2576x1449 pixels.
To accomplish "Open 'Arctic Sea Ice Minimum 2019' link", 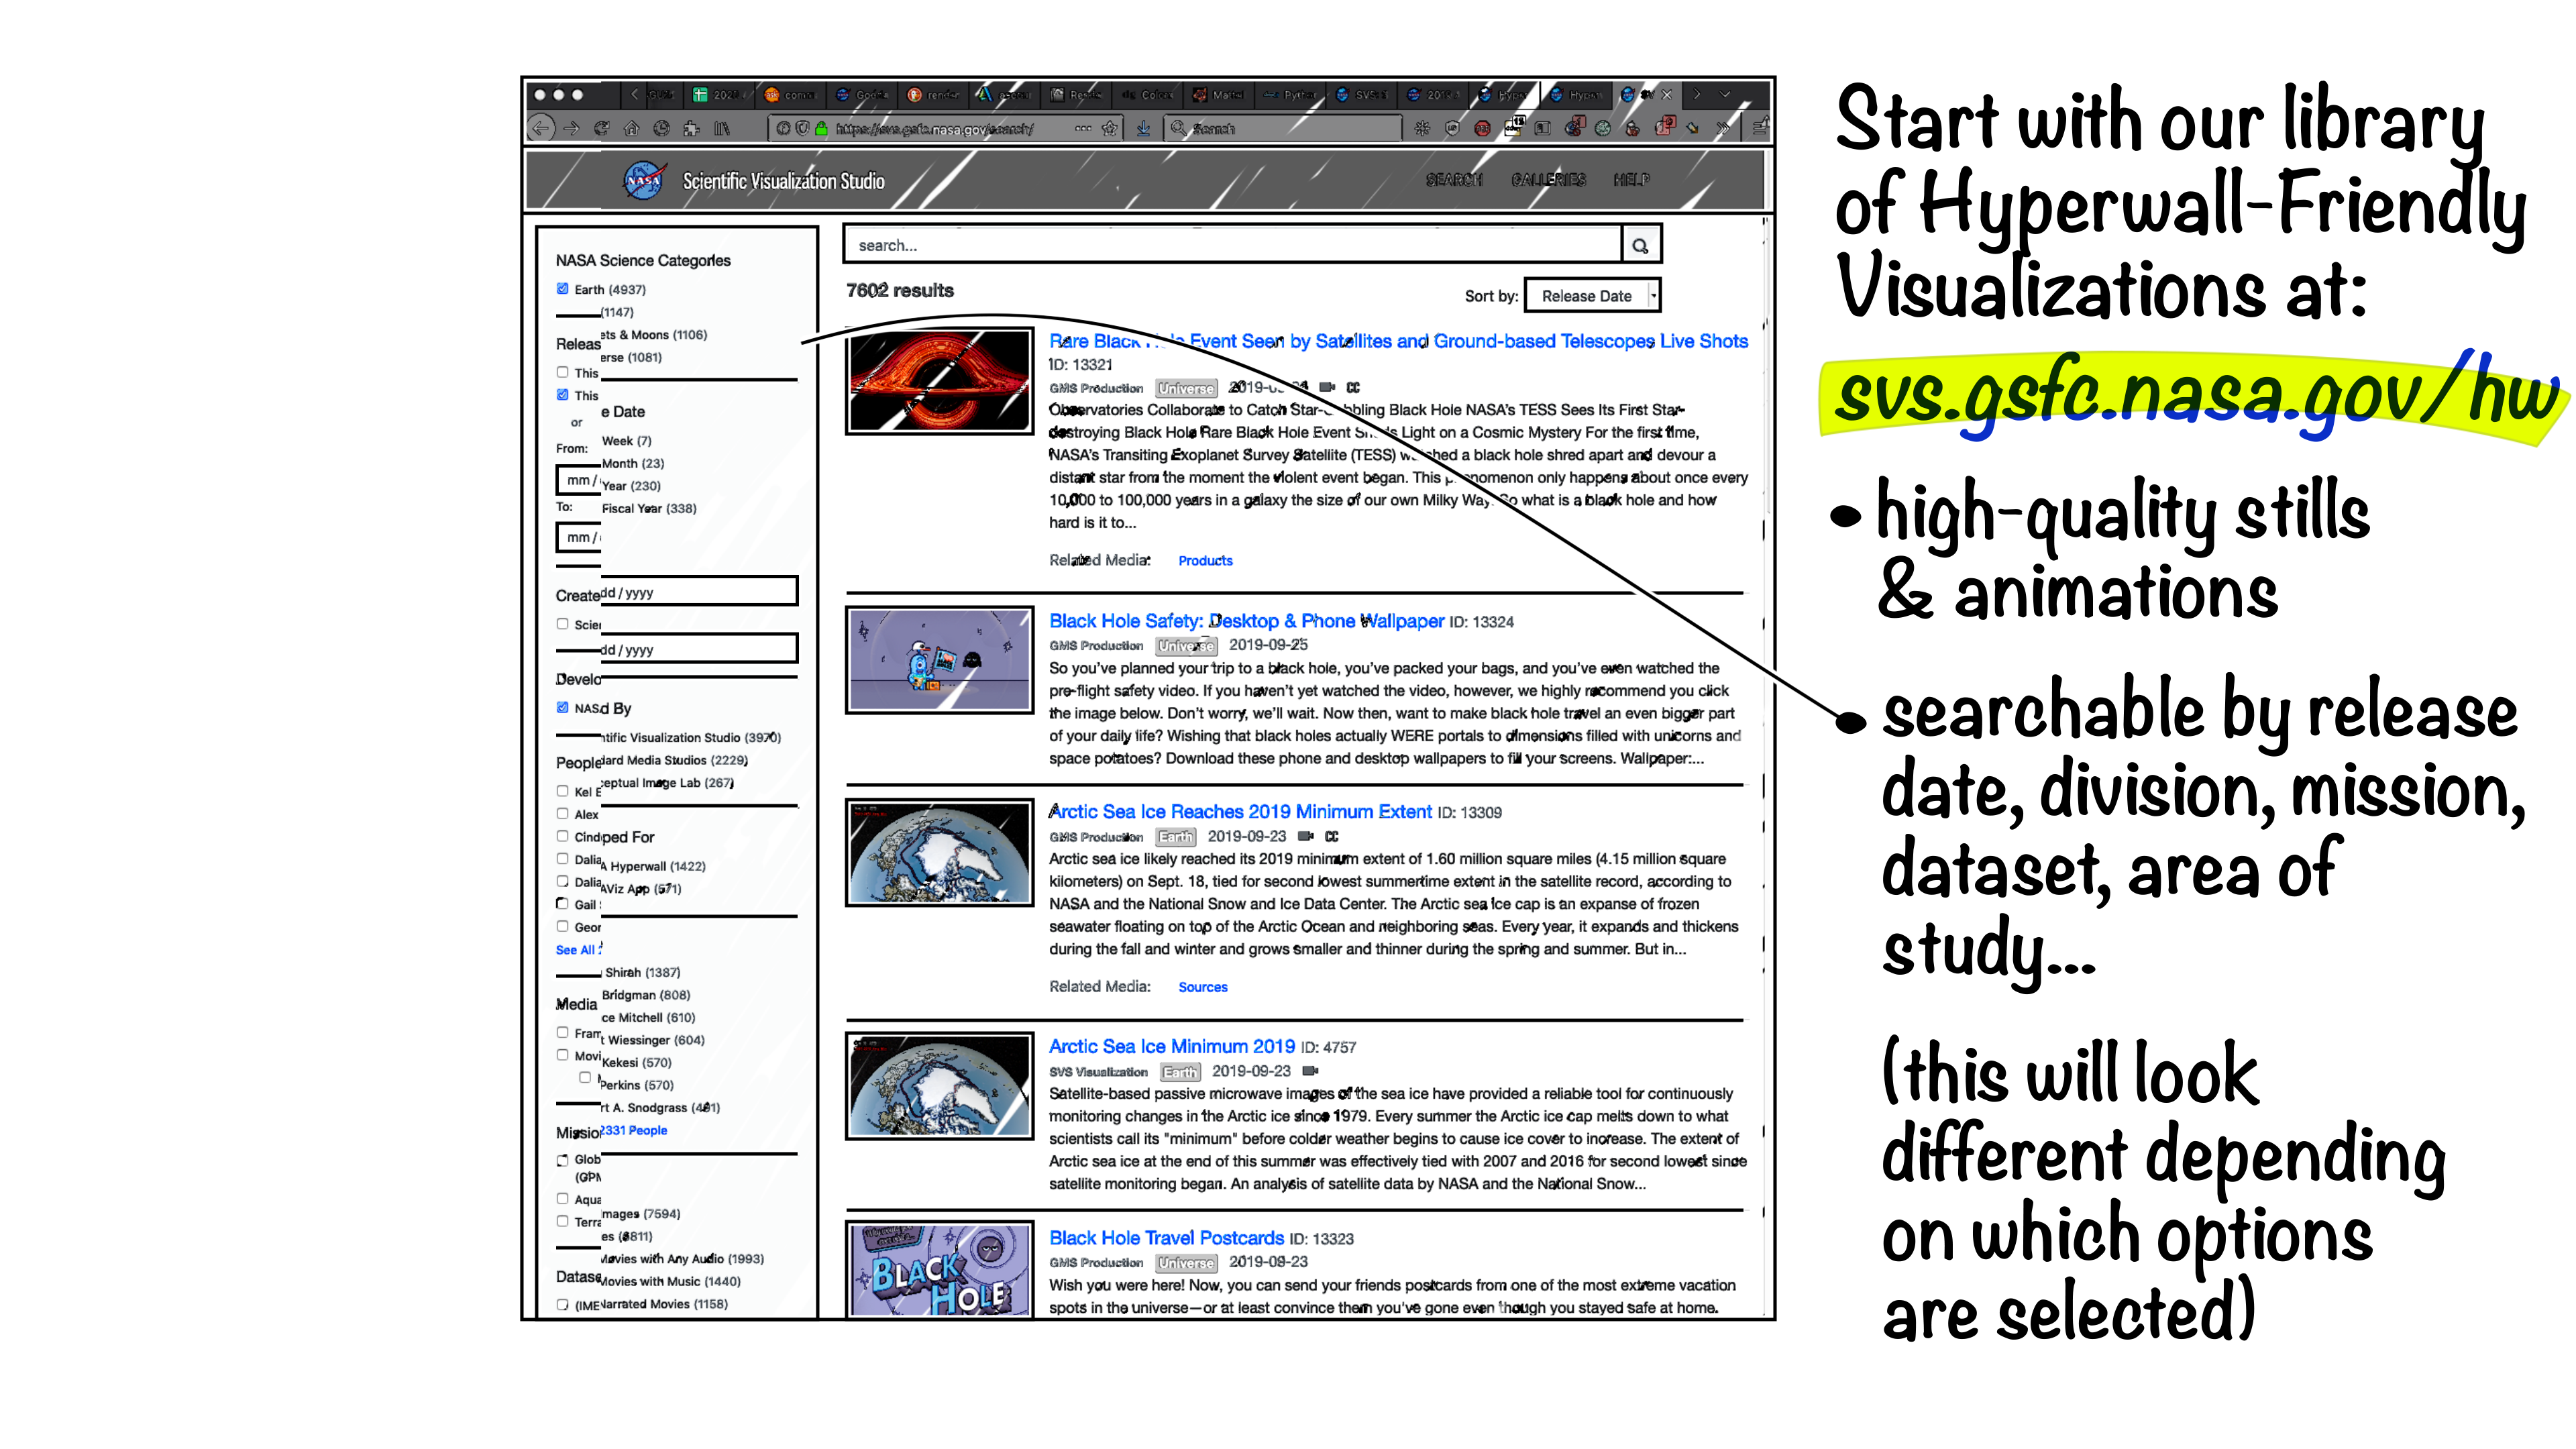I will (x=1172, y=1046).
